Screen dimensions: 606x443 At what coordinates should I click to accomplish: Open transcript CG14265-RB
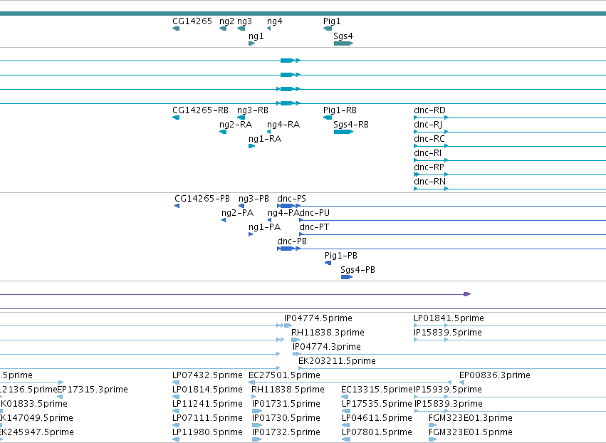tap(200, 110)
